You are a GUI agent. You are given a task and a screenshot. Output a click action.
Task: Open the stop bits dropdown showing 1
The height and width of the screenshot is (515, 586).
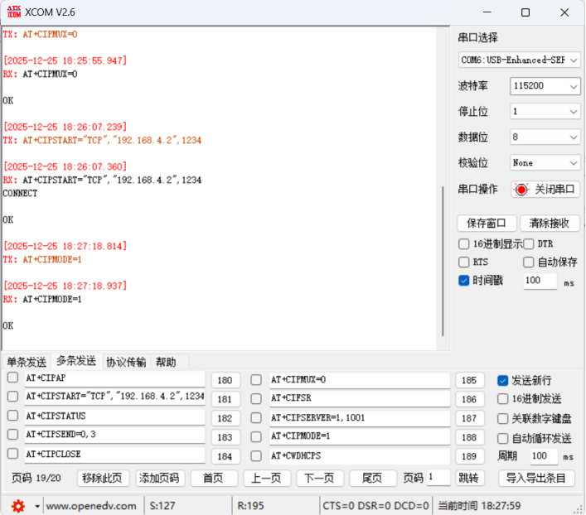click(x=545, y=111)
